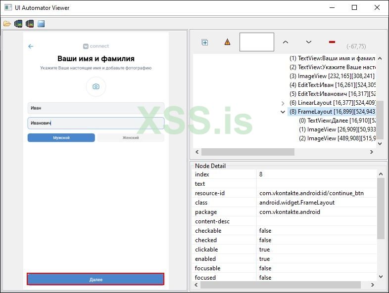
Task: Toggle the NAF nodes warning triangle icon
Action: click(x=227, y=42)
